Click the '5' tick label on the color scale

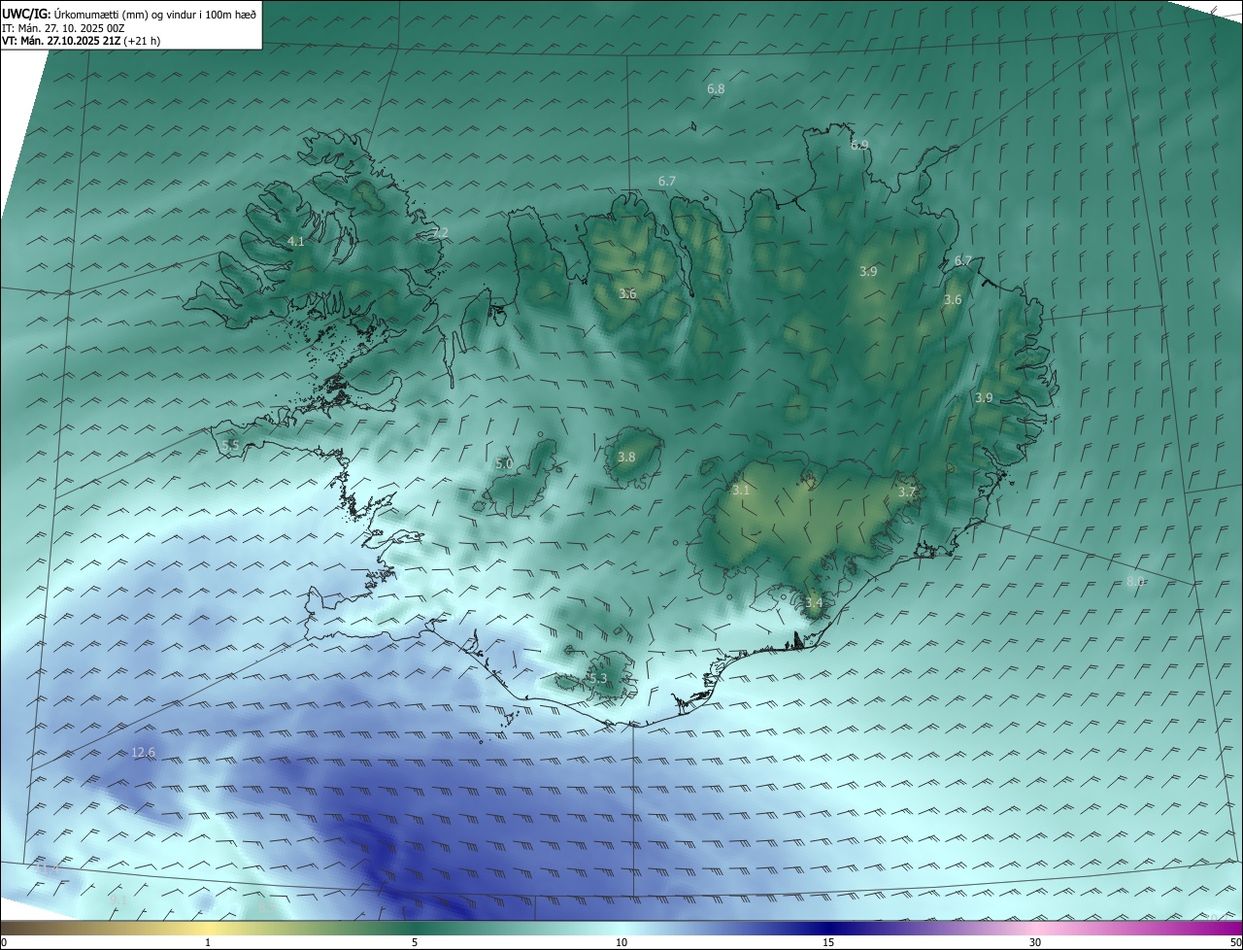pyautogui.click(x=415, y=942)
